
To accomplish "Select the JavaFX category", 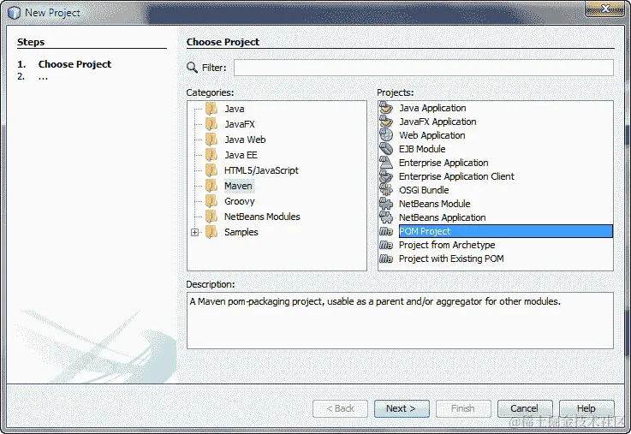I will (x=240, y=124).
